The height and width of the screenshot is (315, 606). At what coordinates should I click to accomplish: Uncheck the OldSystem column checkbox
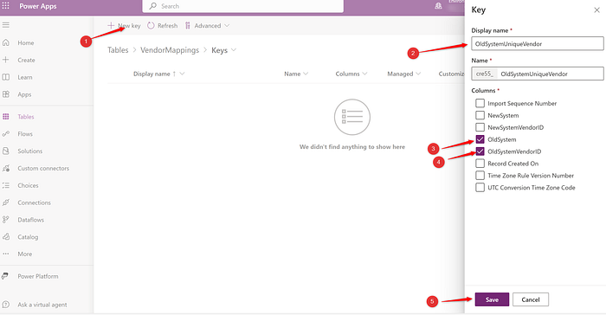coord(480,139)
